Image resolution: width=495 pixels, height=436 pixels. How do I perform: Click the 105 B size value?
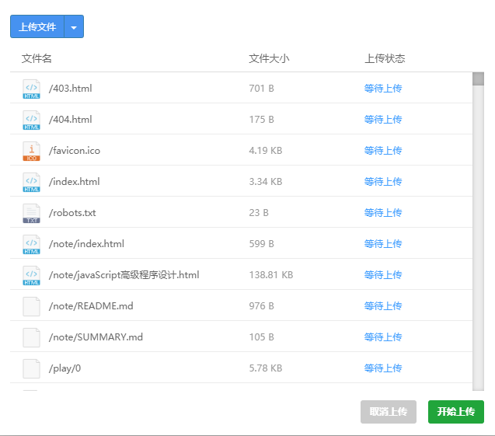261,337
